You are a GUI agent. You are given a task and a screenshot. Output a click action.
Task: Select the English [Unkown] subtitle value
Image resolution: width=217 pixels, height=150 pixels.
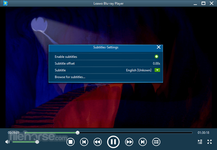point(139,70)
